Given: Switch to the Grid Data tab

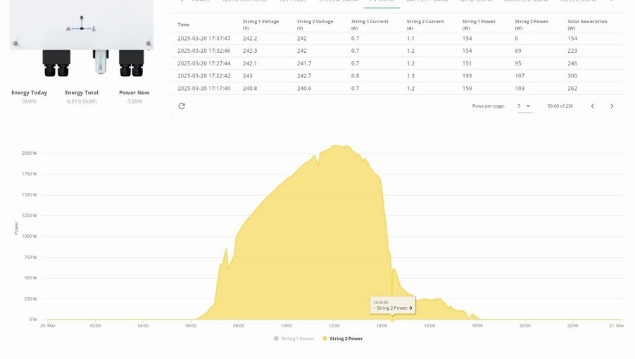Looking at the screenshot, I should 476,1.
